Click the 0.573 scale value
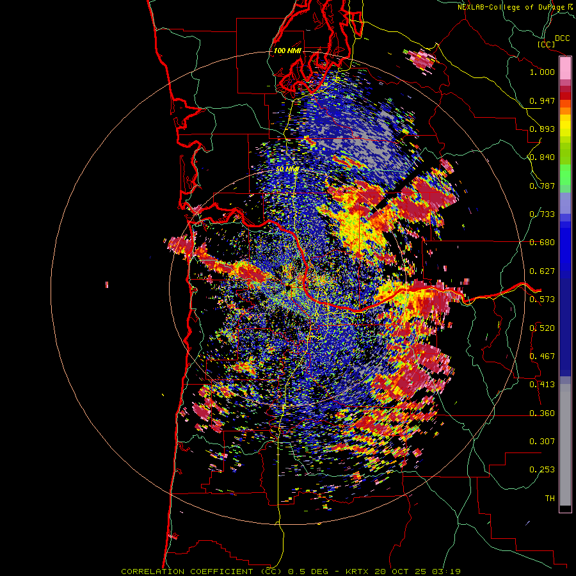This screenshot has height=576, width=576. [x=542, y=300]
